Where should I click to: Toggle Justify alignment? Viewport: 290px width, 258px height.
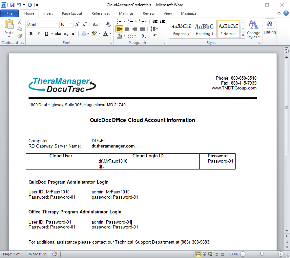click(x=142, y=29)
